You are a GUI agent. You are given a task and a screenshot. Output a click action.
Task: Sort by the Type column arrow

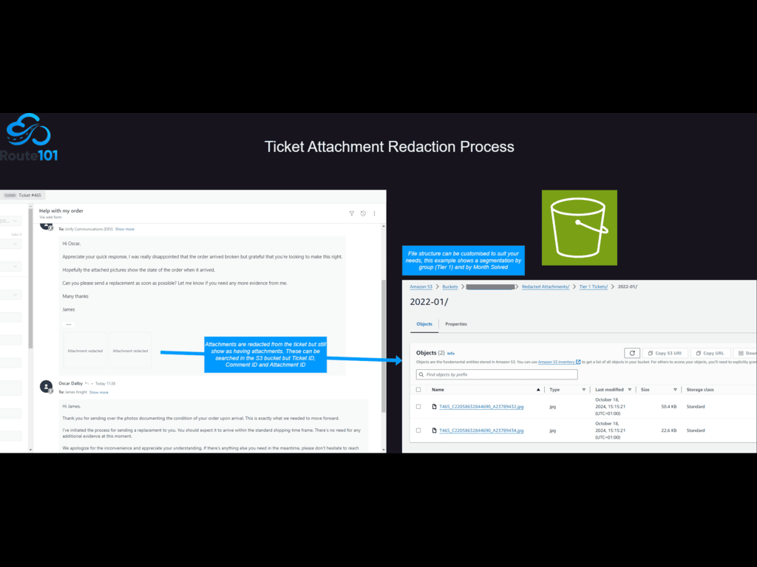(585, 390)
